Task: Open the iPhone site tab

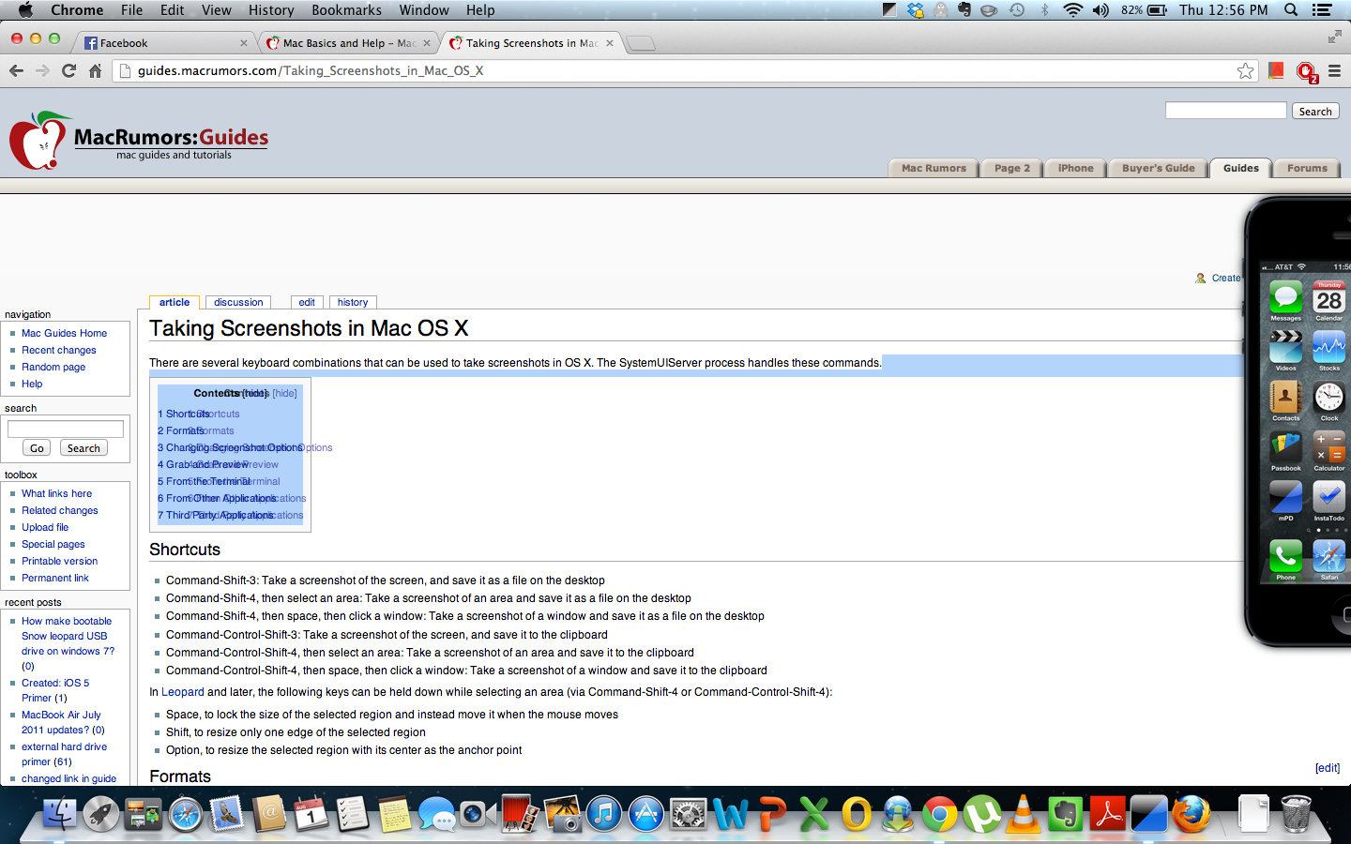Action: pos(1075,168)
